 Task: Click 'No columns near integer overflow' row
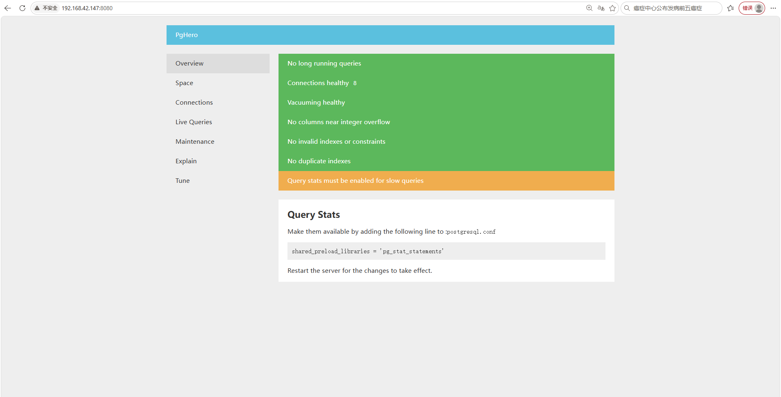tap(446, 122)
